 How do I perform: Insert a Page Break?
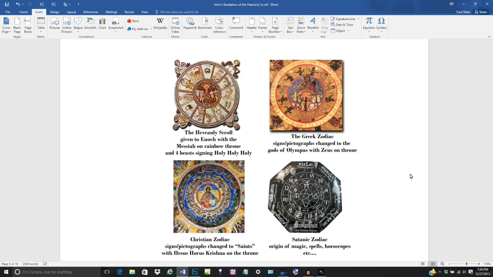click(x=28, y=25)
